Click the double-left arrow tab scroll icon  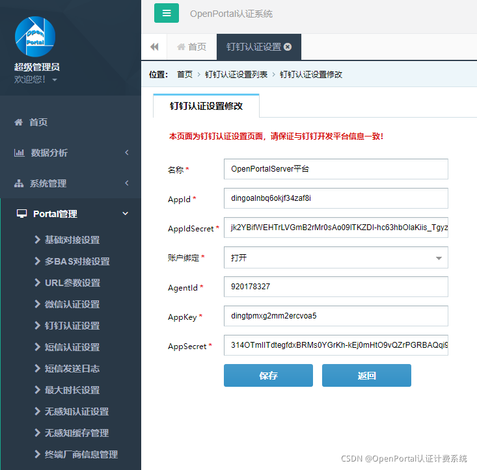pos(154,47)
